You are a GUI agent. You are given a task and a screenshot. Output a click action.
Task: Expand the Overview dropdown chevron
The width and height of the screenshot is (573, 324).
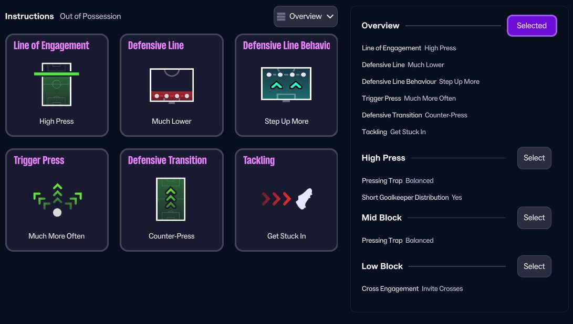click(x=330, y=16)
